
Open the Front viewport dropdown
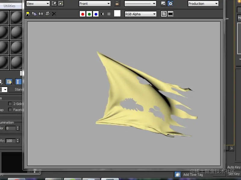(x=95, y=4)
